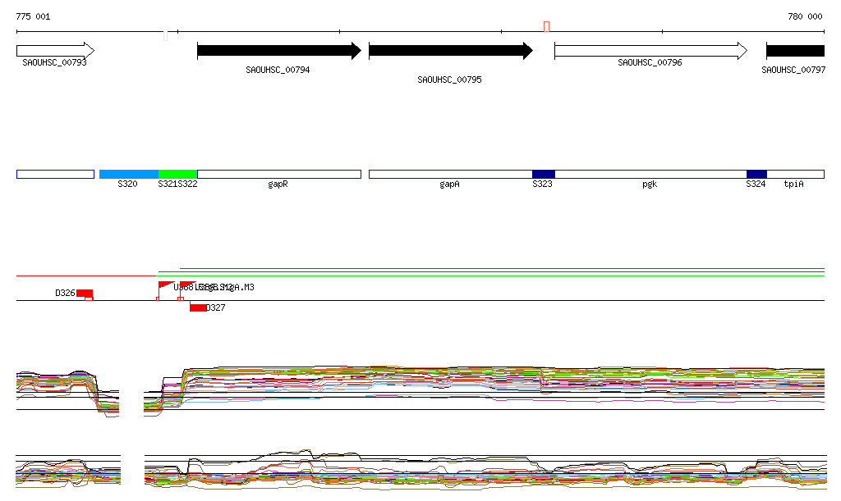Click the SAOUHSC_00793 white gene arrow
This screenshot has height=501, width=841.
tap(54, 51)
